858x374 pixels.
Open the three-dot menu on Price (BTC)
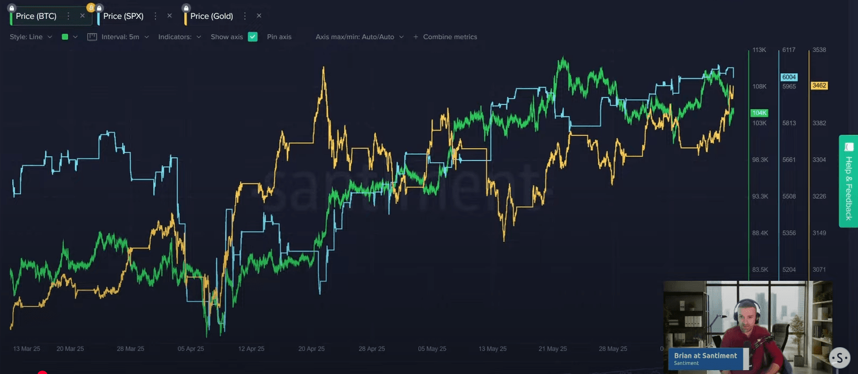(x=69, y=16)
